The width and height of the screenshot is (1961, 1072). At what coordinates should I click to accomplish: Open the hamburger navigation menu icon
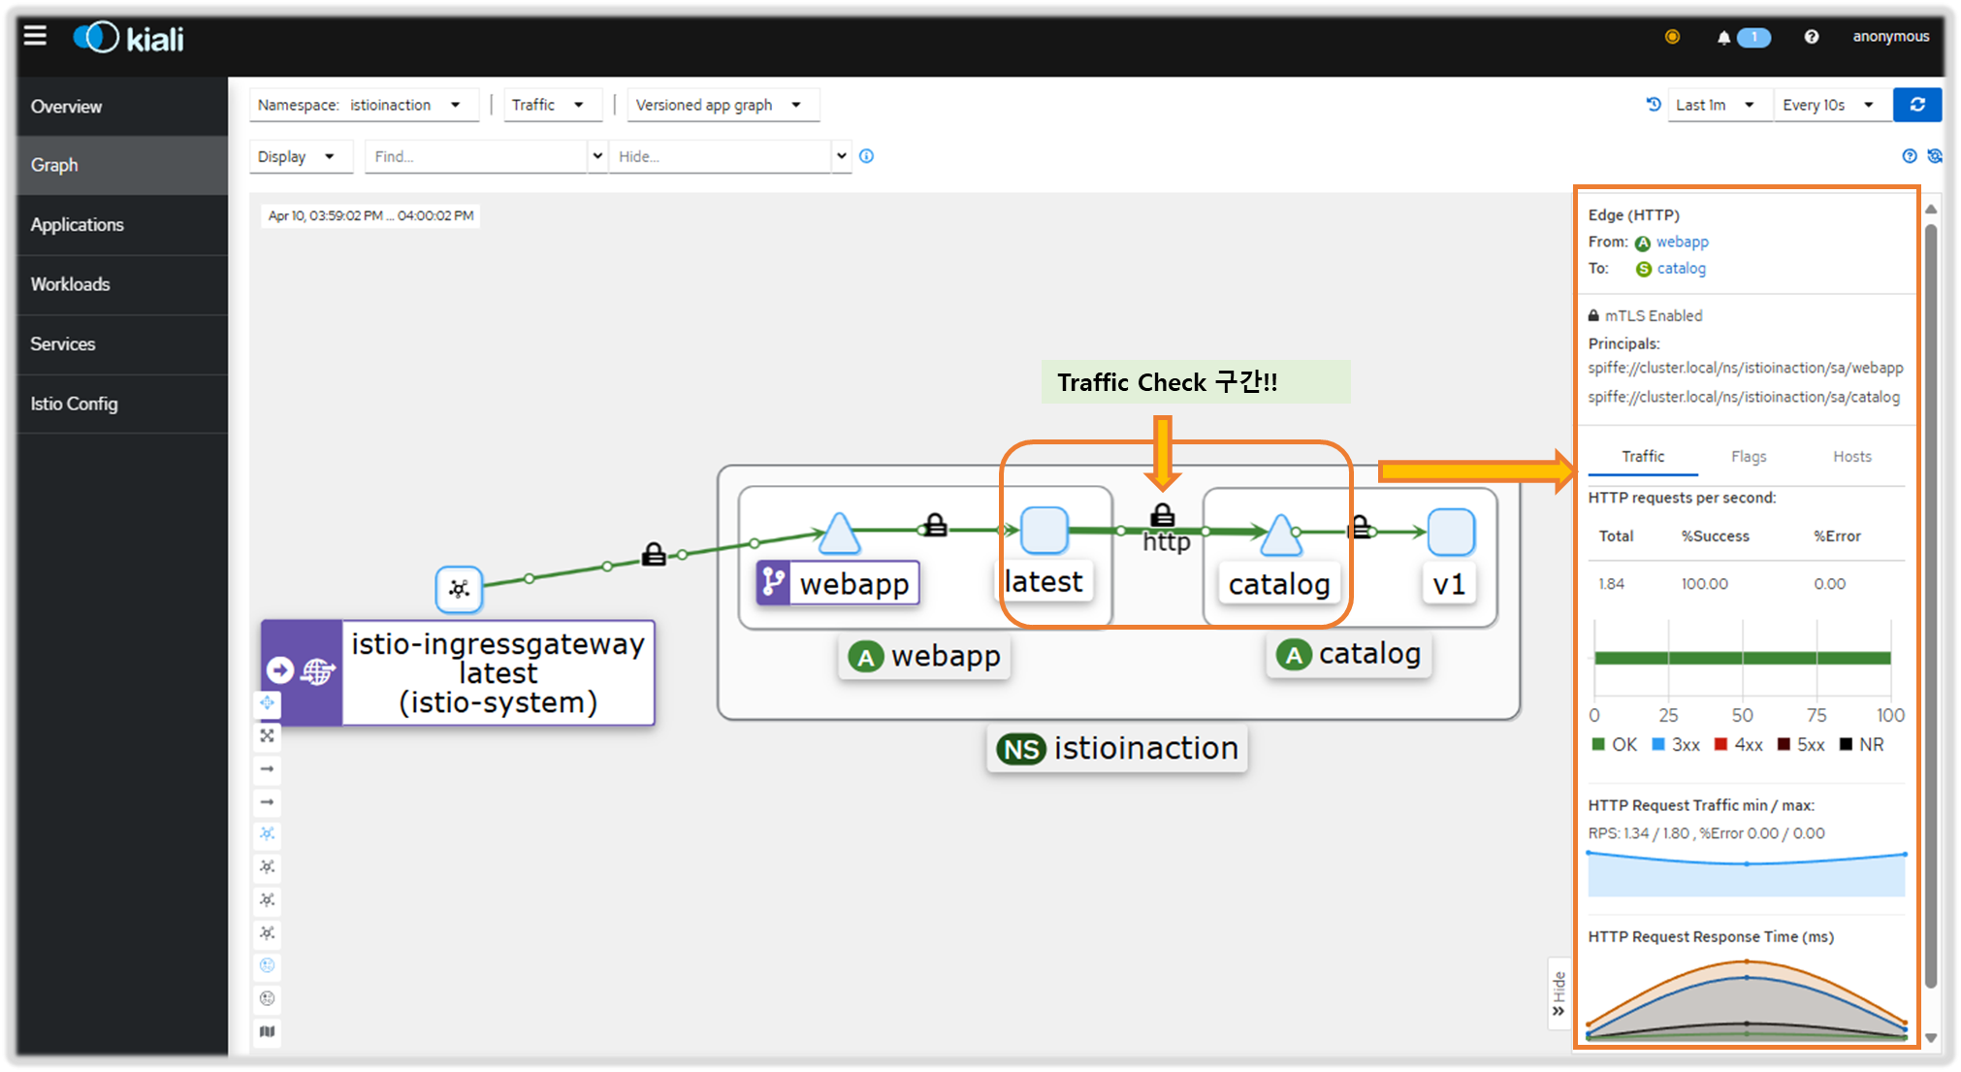pos(36,37)
